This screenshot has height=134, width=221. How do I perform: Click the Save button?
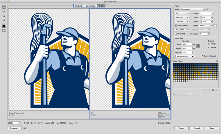[212, 128]
